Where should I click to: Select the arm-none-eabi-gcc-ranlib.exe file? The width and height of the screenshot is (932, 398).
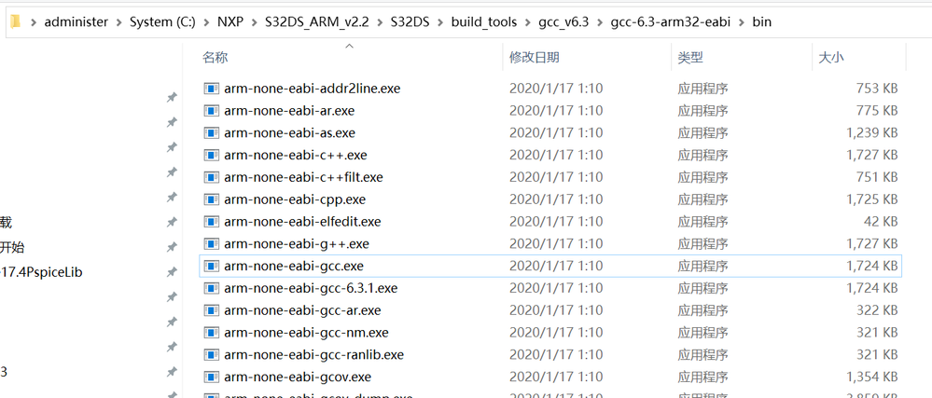313,355
